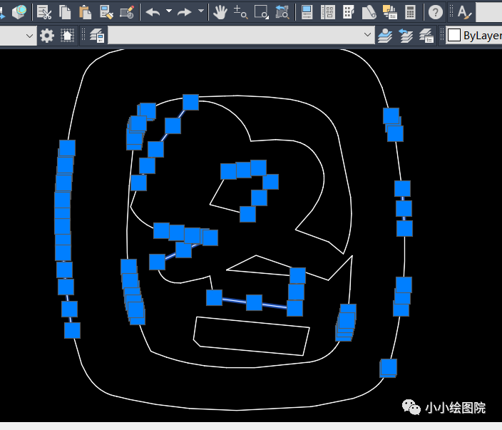Open the Properties palette
The image size is (502, 430).
click(x=307, y=12)
